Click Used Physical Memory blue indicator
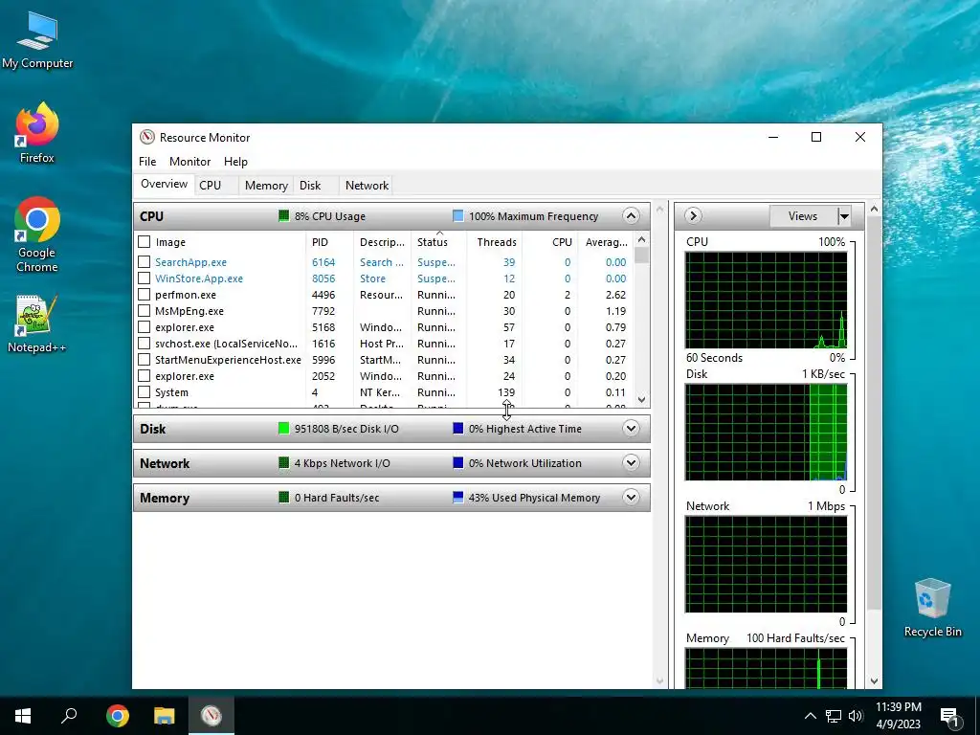 tap(458, 497)
